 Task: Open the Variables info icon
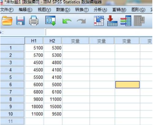[126, 21]
